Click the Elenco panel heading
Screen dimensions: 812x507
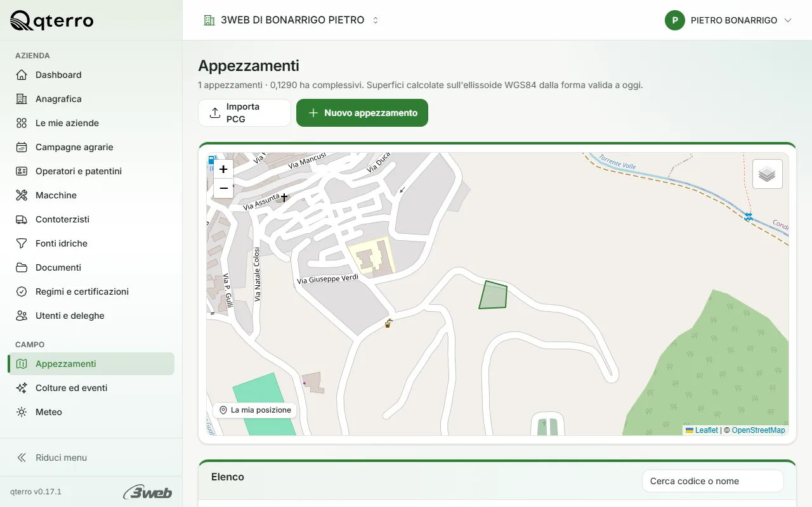click(x=228, y=477)
